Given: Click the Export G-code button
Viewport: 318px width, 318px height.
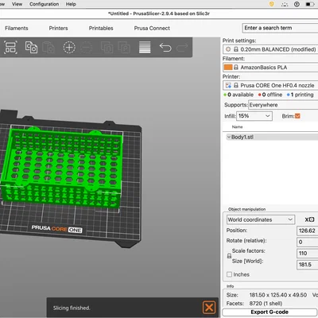Looking at the screenshot, I should (x=270, y=312).
